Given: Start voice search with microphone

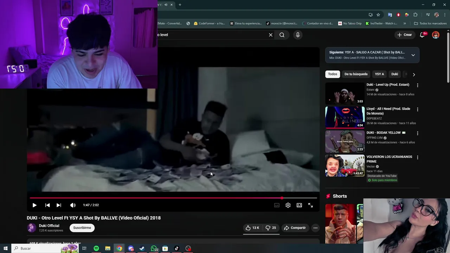Looking at the screenshot, I should (298, 35).
